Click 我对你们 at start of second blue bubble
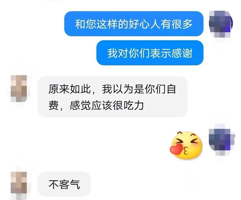241x200 pixels. [x=129, y=53]
